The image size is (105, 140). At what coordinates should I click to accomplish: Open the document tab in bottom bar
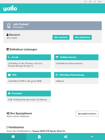pos(39,136)
